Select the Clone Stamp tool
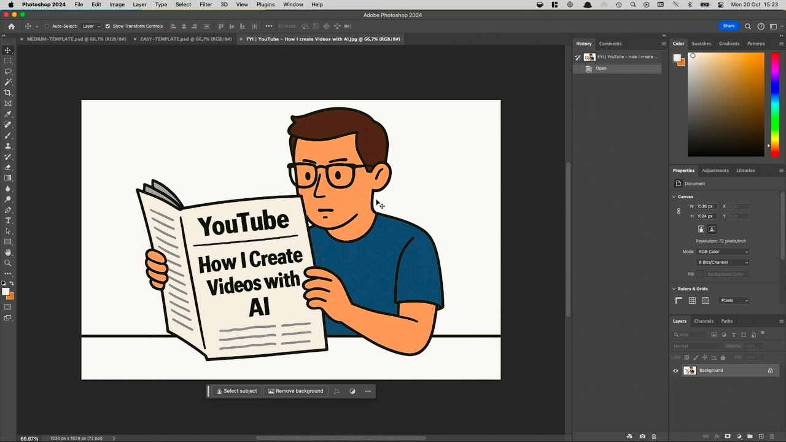Image resolution: width=786 pixels, height=442 pixels. click(8, 146)
